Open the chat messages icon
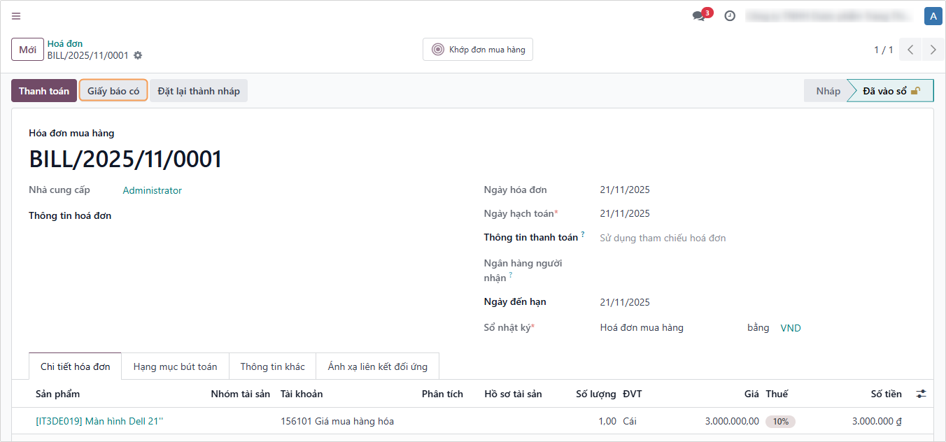This screenshot has width=946, height=442. click(x=699, y=16)
